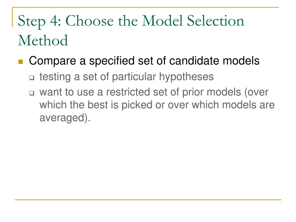The width and height of the screenshot is (296, 222).
Task: Click the word 'picked' in second sub-bullet
Action: click(137, 105)
